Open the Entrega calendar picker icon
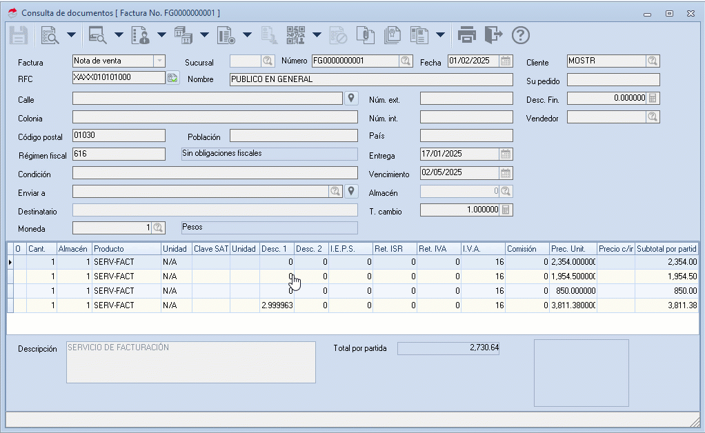Screen dimensions: 705x433 click(506, 154)
